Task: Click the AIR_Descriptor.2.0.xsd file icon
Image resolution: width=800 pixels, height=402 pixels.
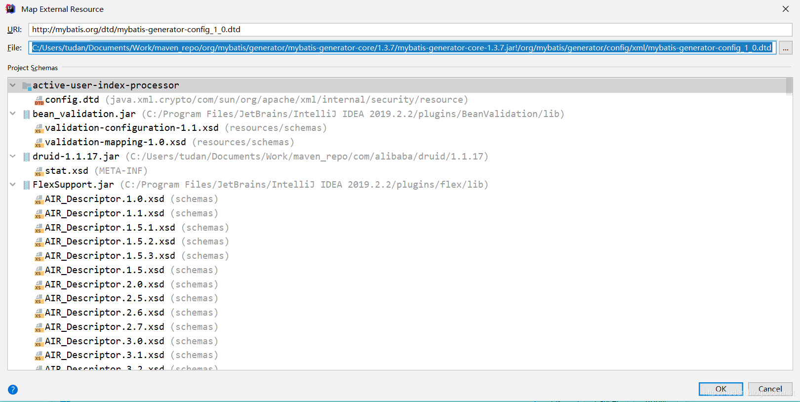Action: (x=39, y=285)
